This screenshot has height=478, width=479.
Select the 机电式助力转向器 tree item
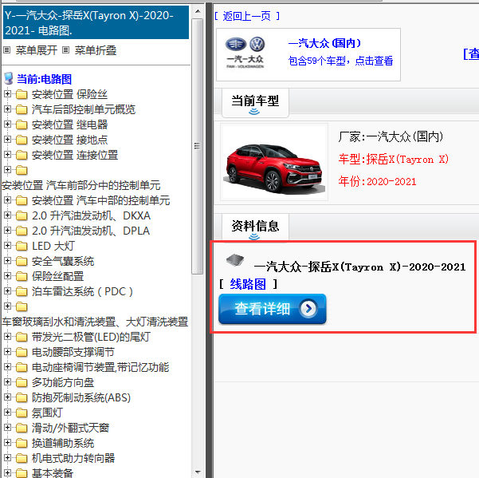[x=73, y=458]
